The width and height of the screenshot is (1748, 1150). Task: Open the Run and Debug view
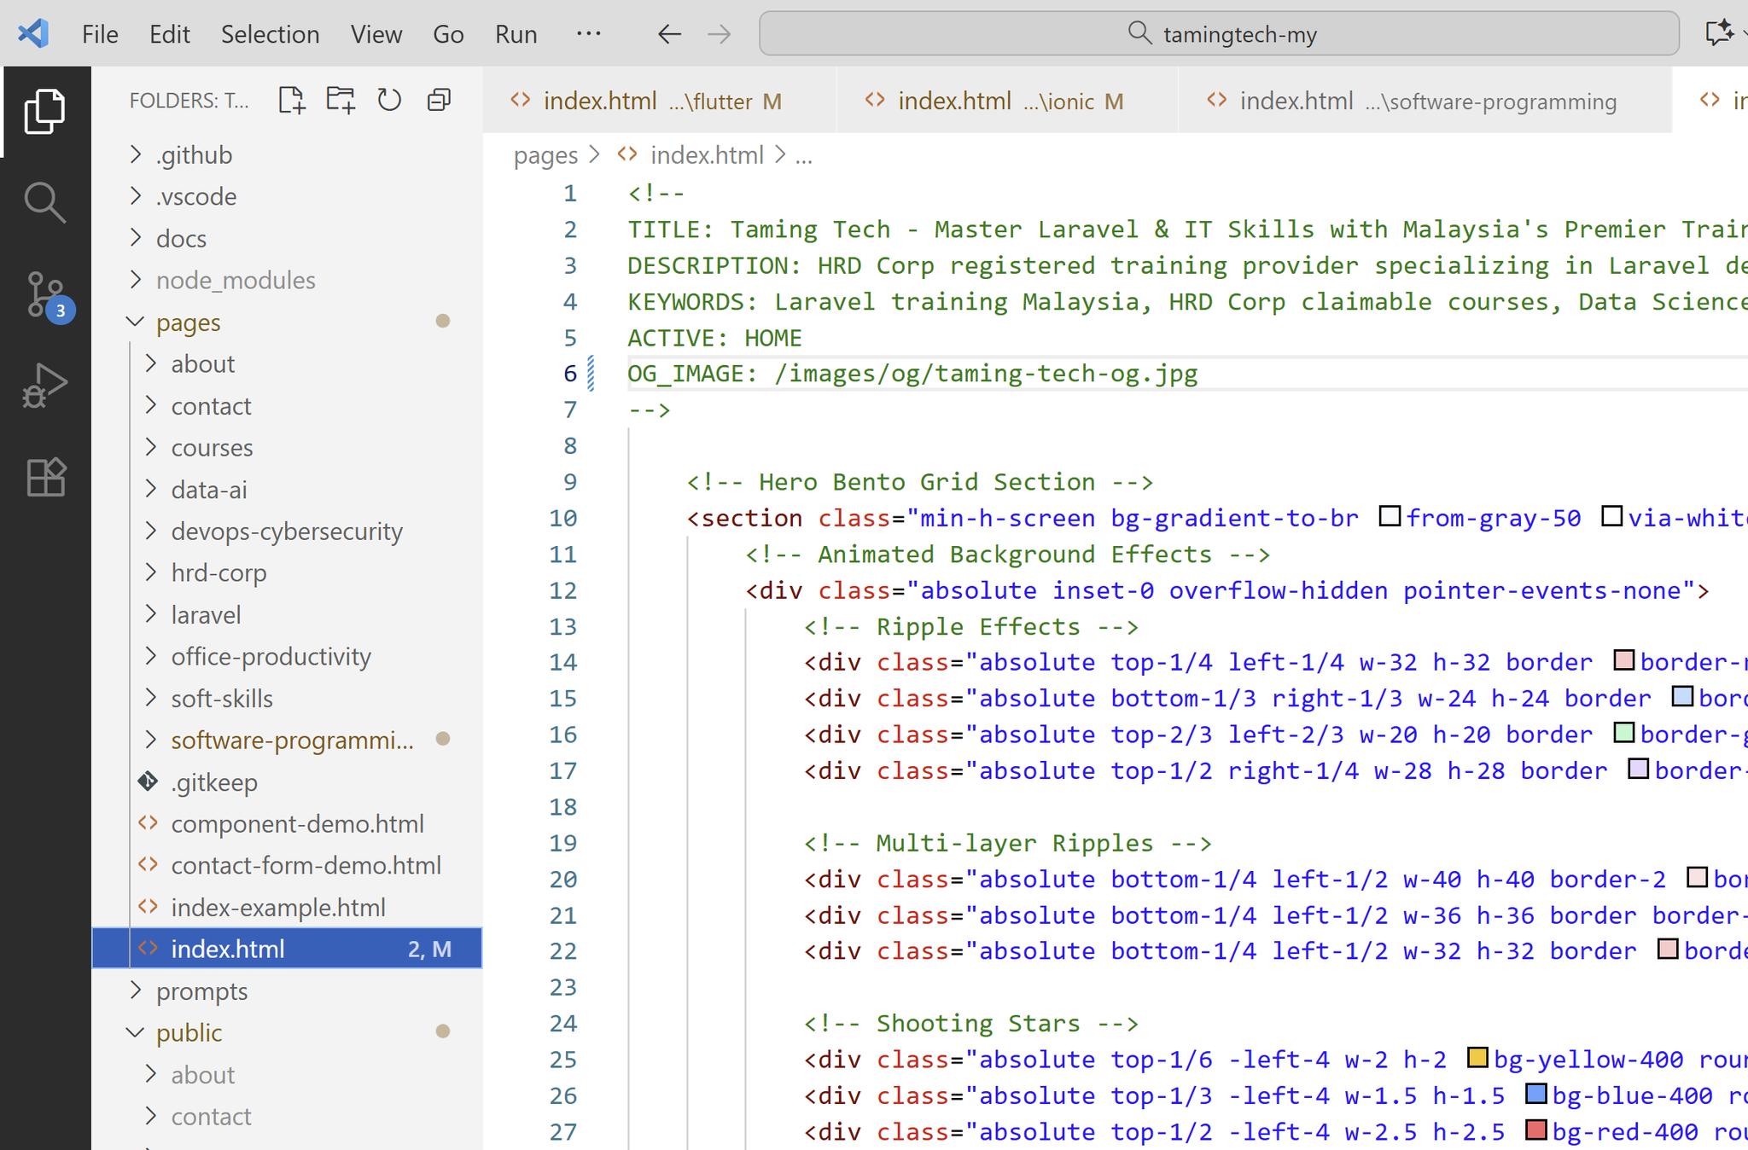coord(45,386)
